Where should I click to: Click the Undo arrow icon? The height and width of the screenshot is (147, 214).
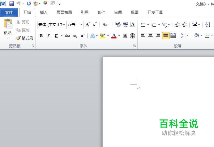[19, 4]
